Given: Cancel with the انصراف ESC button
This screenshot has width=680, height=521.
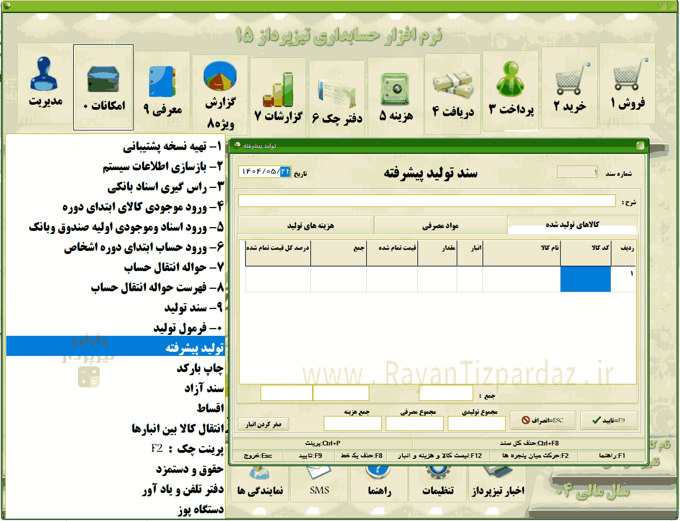Looking at the screenshot, I should point(542,421).
